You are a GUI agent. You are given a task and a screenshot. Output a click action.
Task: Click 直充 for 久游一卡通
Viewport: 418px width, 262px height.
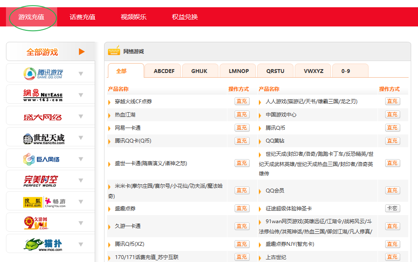[x=242, y=226]
